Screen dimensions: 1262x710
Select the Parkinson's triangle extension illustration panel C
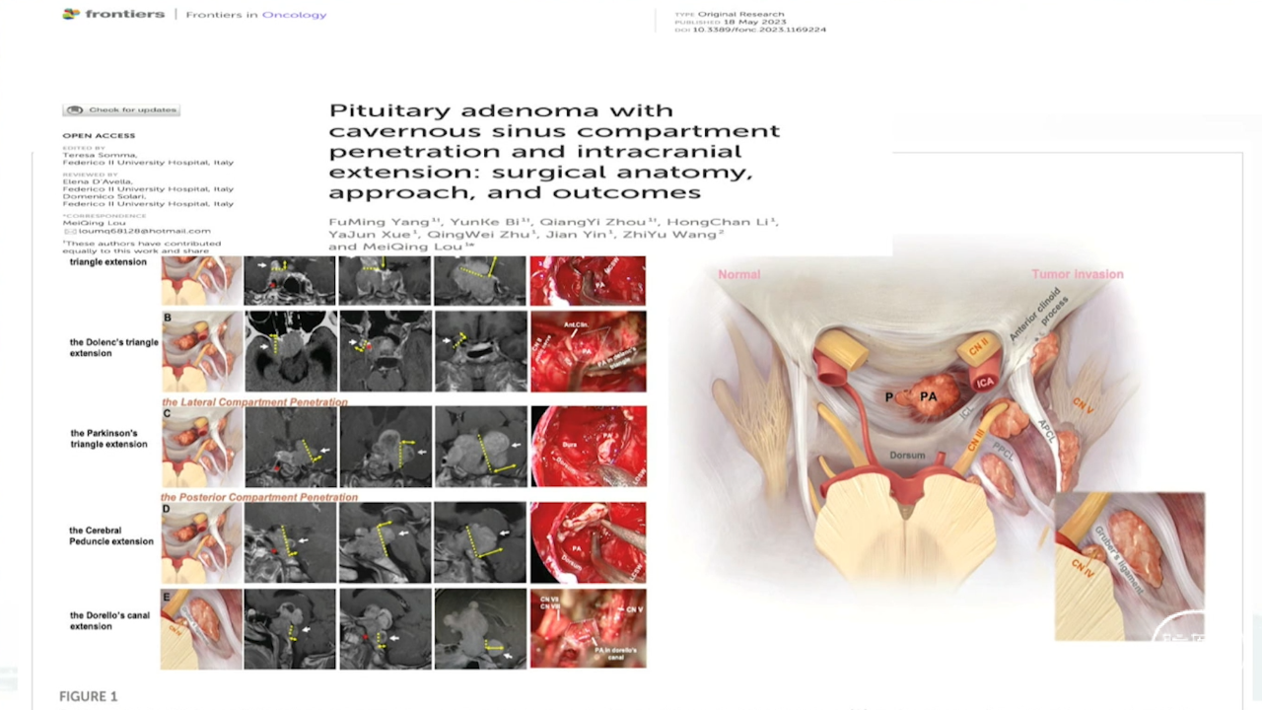click(x=202, y=448)
